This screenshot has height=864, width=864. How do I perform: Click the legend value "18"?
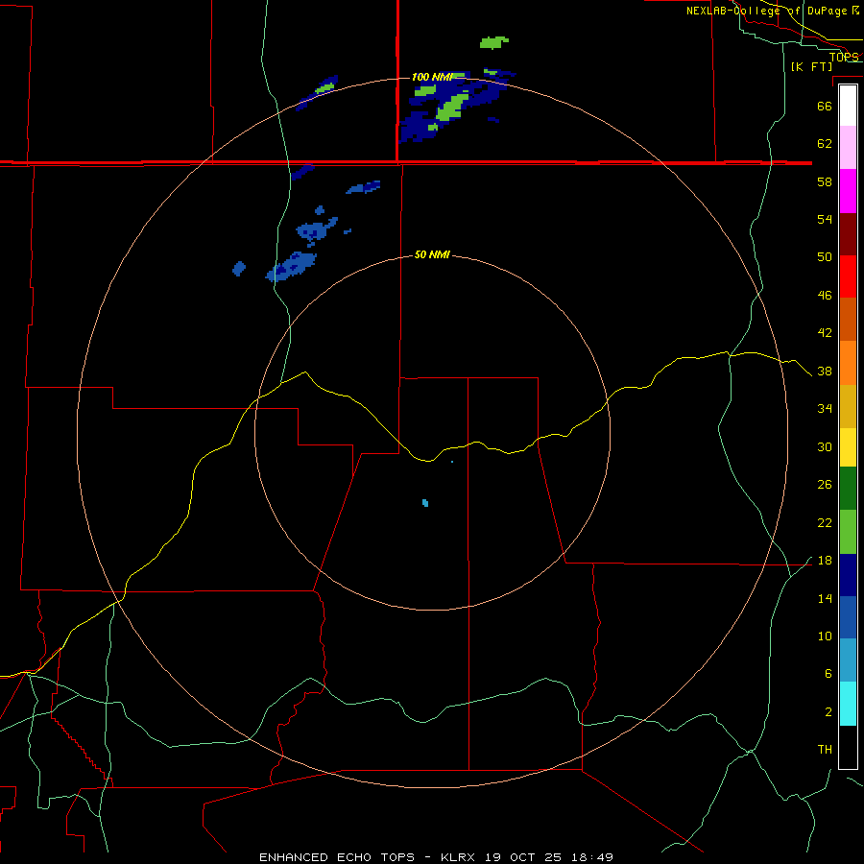coord(825,561)
